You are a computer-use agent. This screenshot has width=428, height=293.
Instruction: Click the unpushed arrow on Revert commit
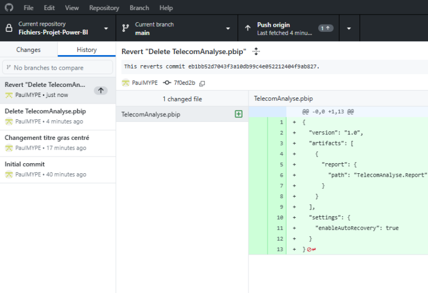tap(101, 90)
